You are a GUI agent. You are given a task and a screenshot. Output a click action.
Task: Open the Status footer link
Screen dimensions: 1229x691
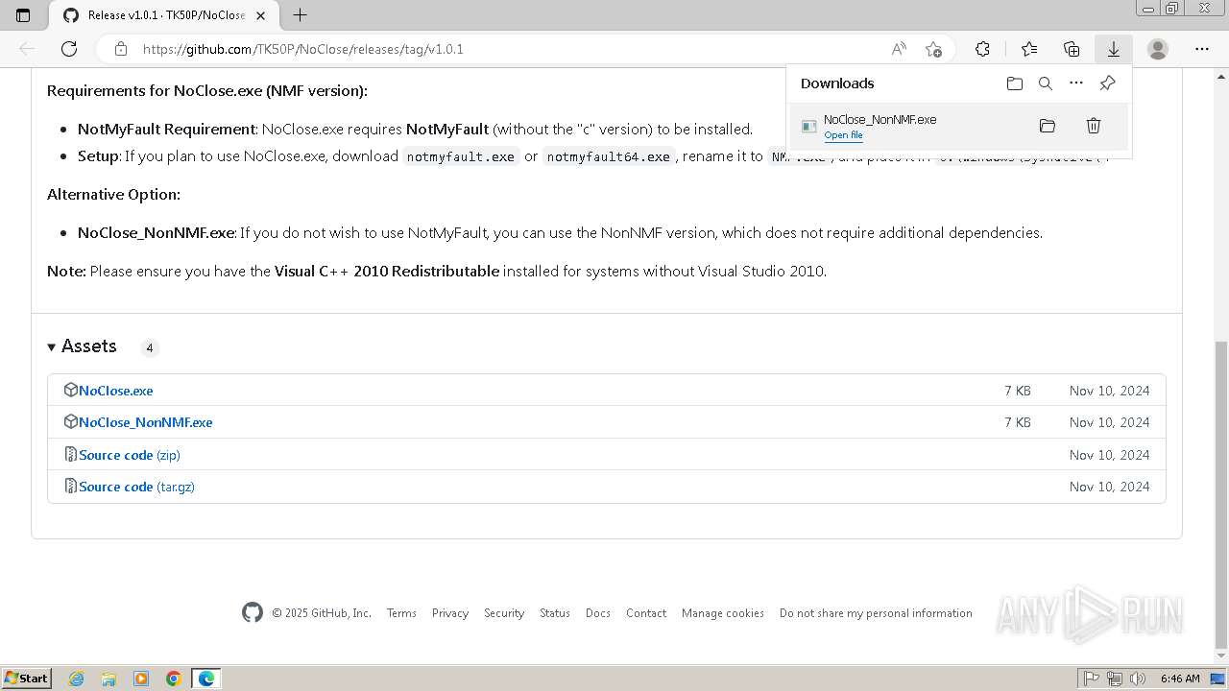(555, 613)
